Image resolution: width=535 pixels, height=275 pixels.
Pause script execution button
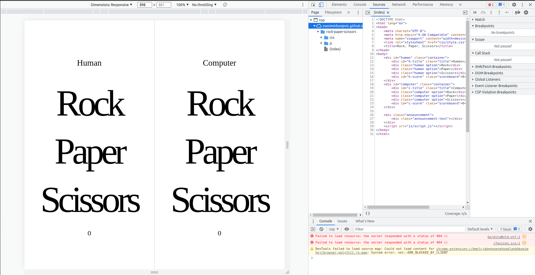[x=475, y=12]
